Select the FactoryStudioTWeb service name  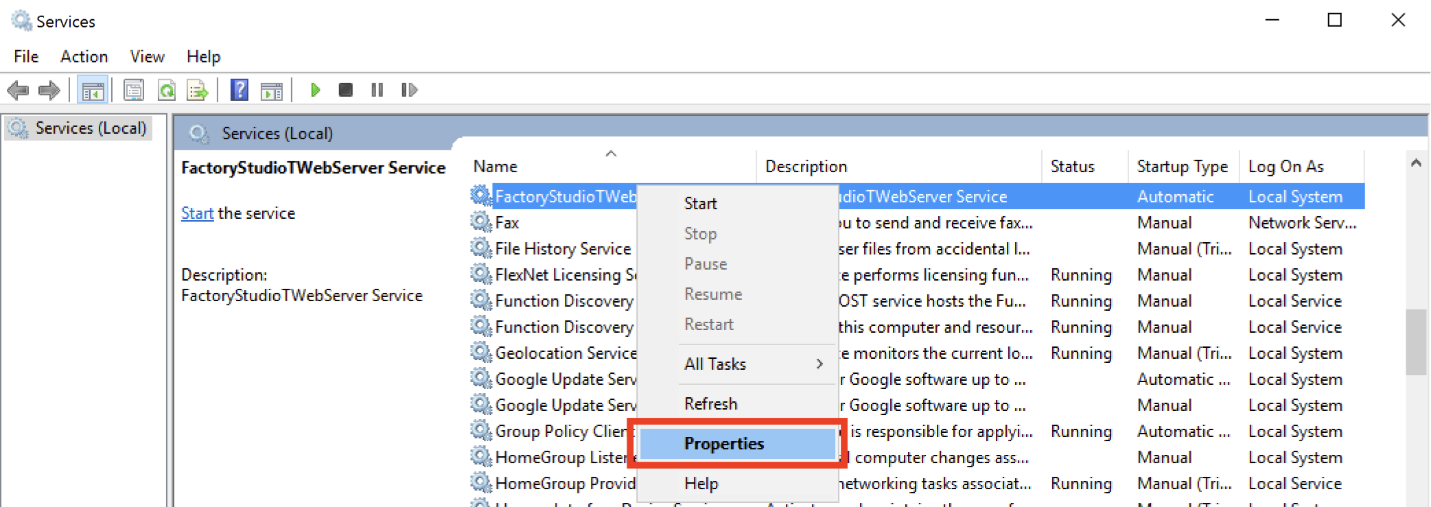[566, 197]
